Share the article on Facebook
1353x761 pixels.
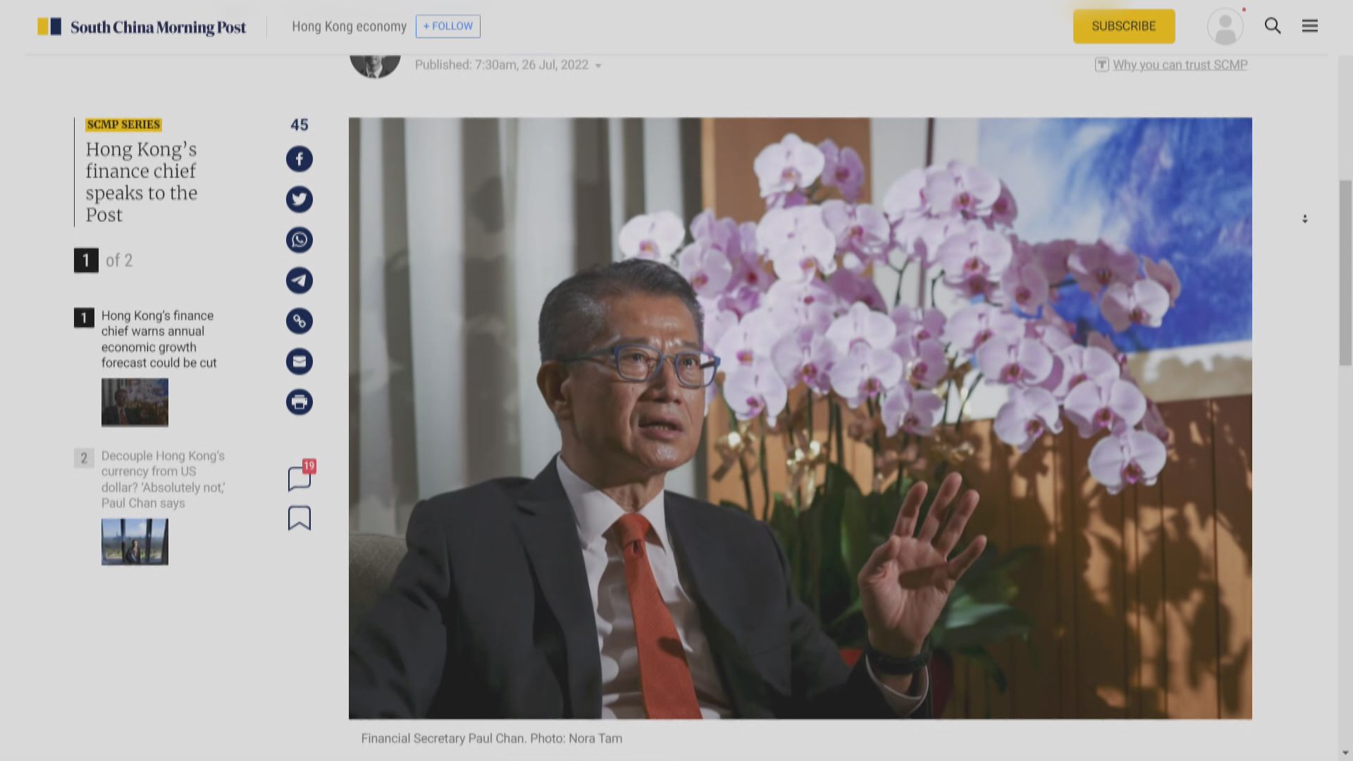[x=299, y=159]
